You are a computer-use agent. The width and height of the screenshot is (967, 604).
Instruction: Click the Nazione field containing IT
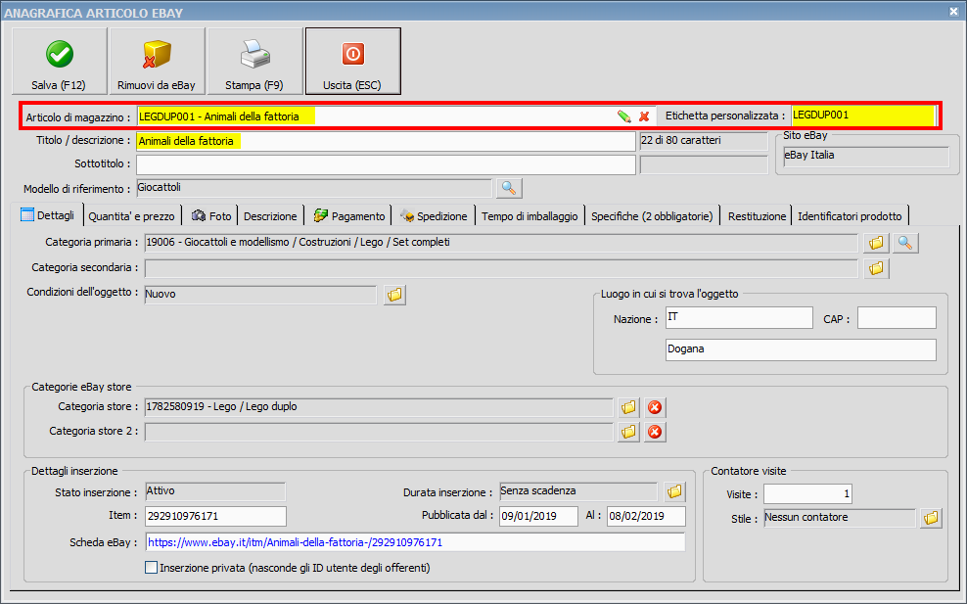tap(739, 318)
